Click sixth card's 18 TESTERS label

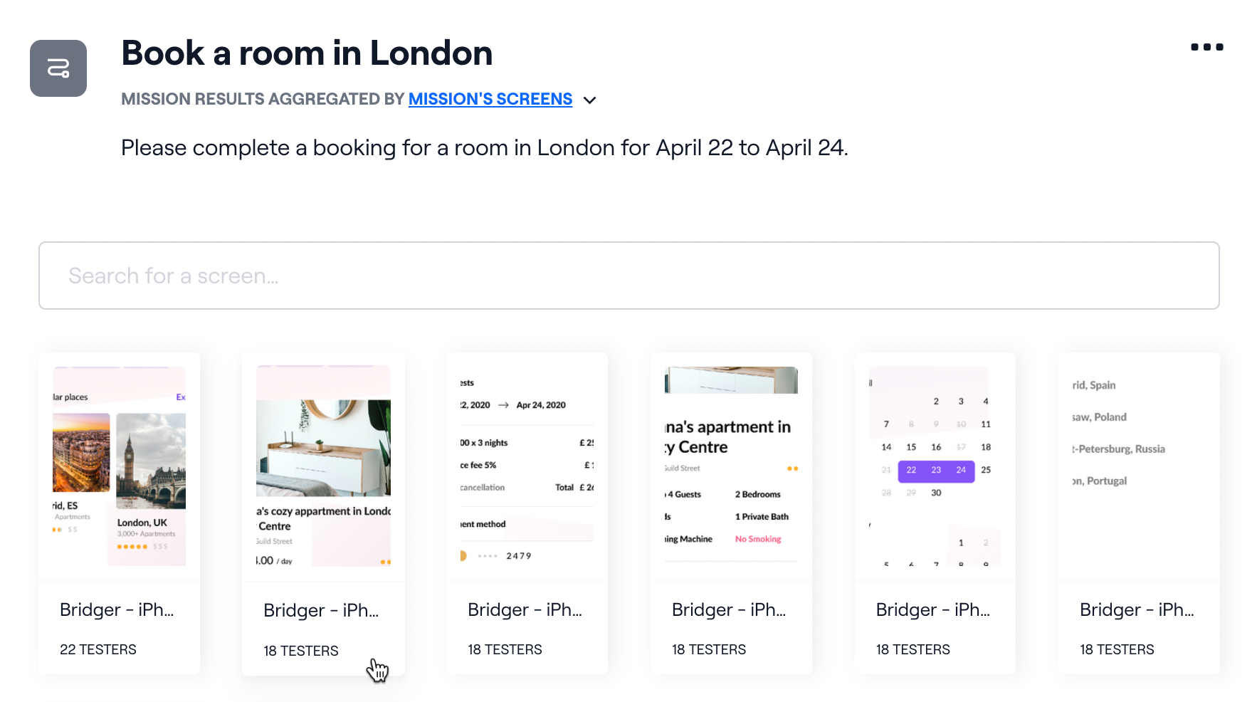pos(1117,649)
